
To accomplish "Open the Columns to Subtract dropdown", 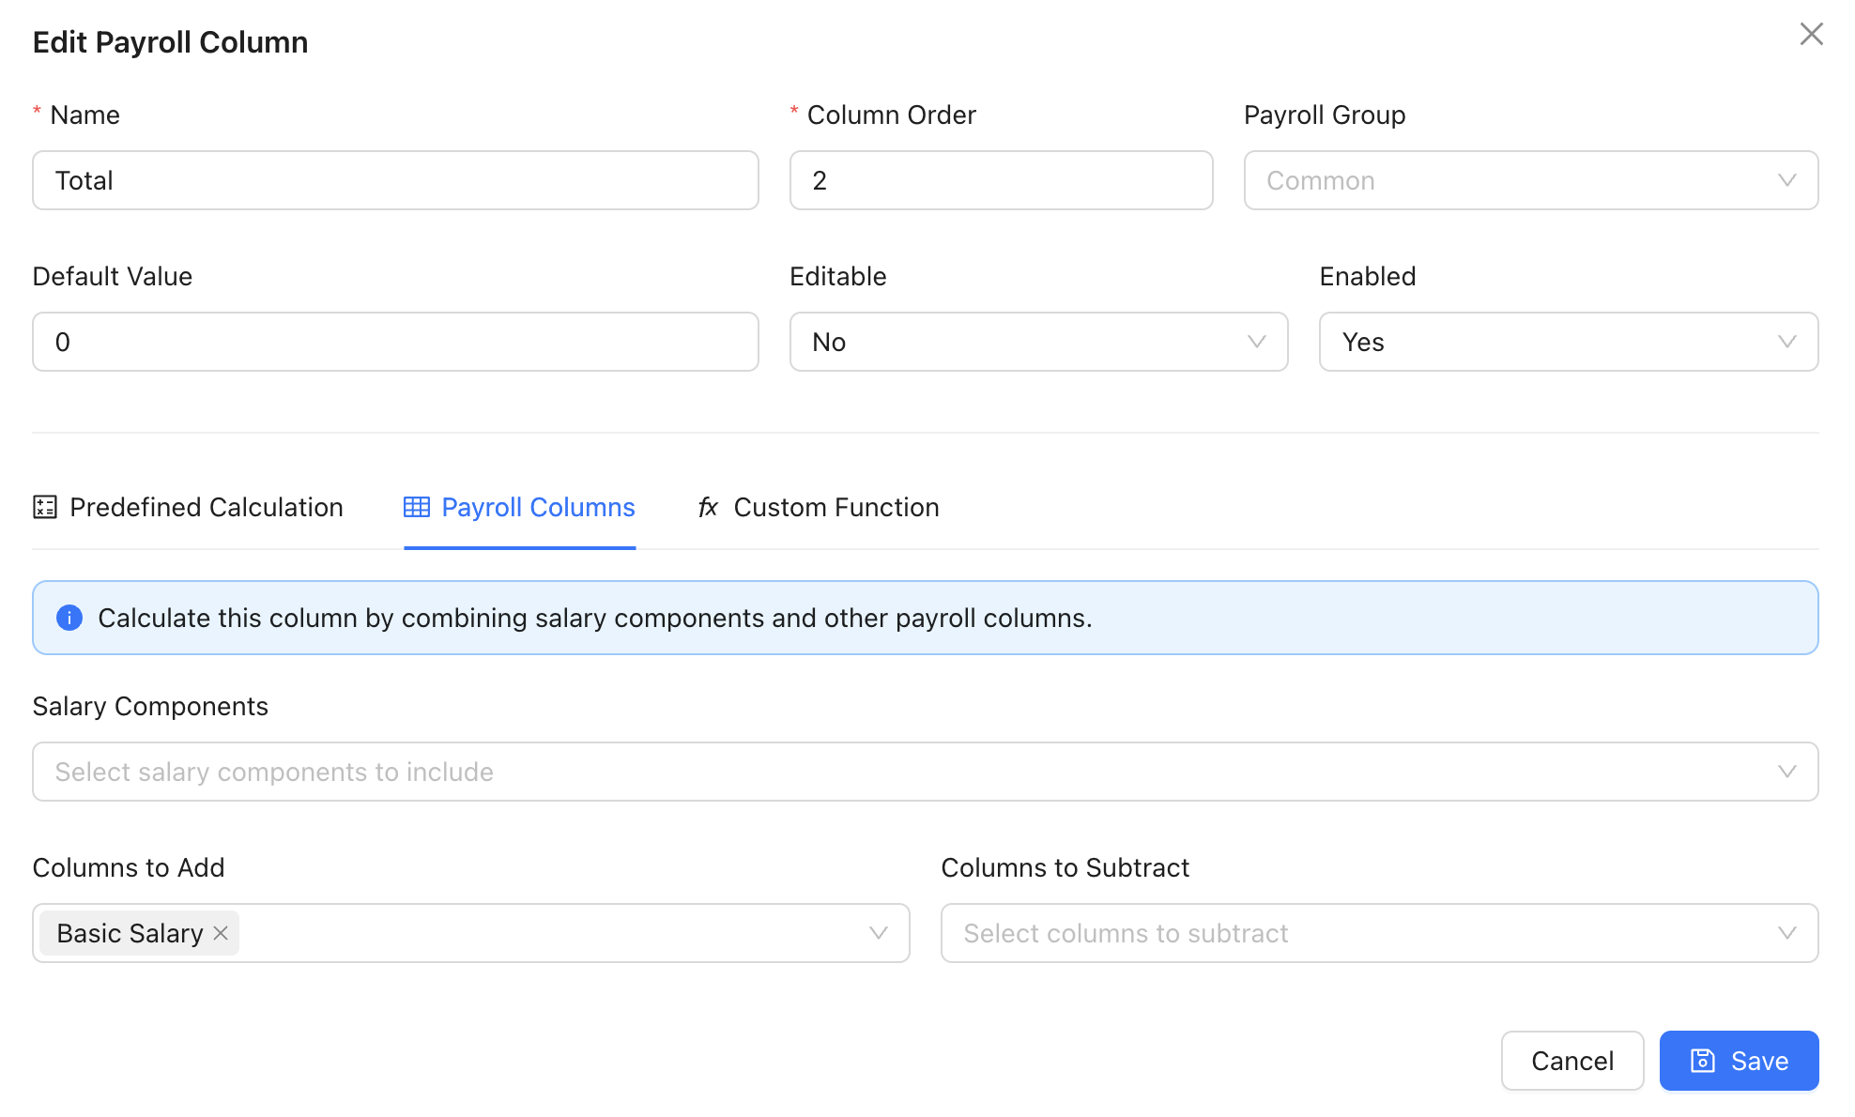I will pos(1378,933).
